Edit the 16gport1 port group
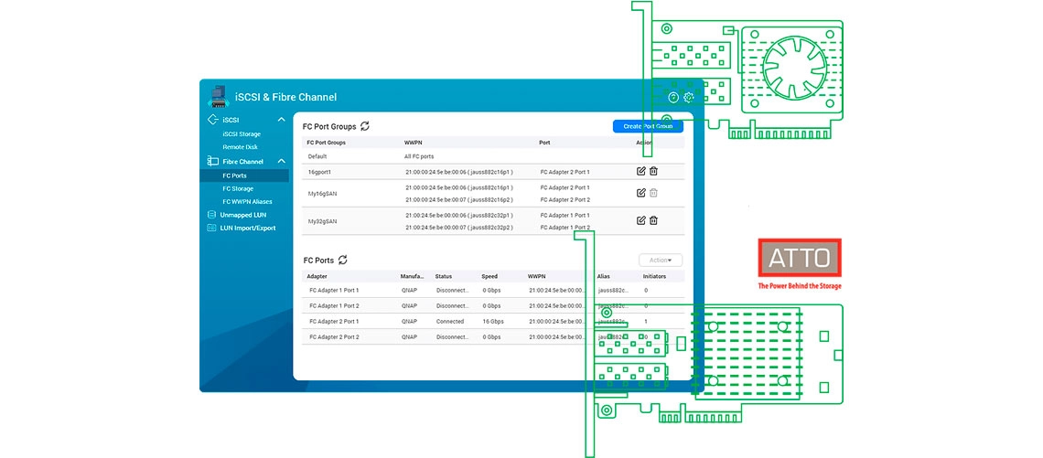1043x458 pixels. coord(641,172)
